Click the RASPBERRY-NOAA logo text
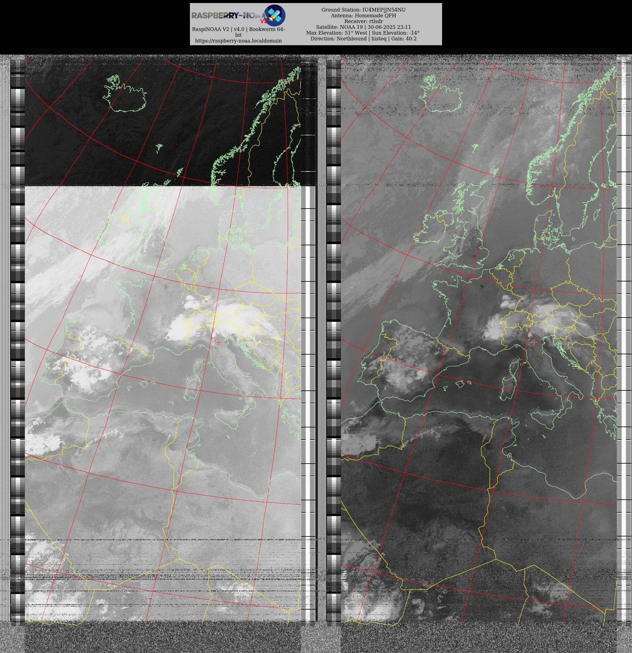 (x=229, y=16)
